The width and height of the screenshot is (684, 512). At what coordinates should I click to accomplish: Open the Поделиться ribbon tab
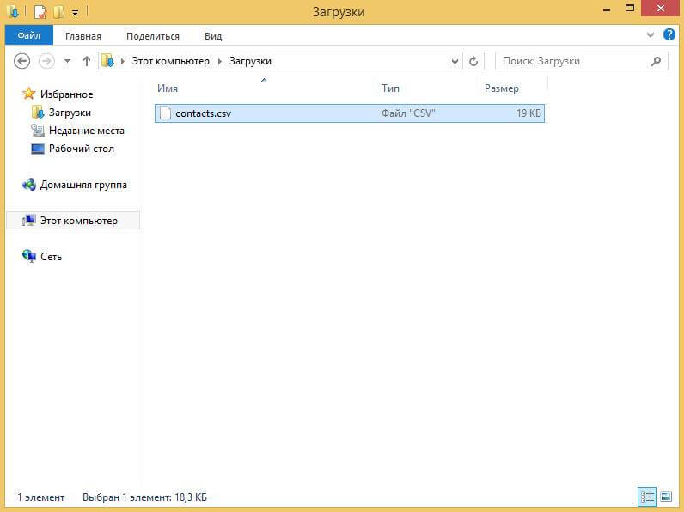(x=153, y=36)
